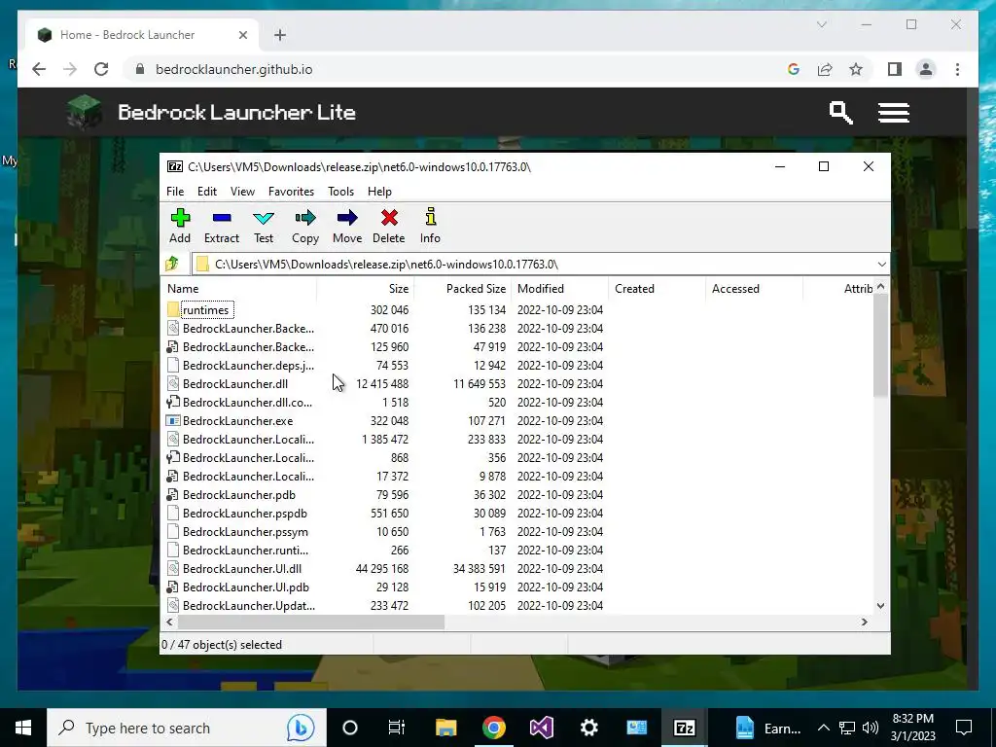Viewport: 996px width, 747px height.
Task: Click the file list scroll down arrow
Action: 880,605
